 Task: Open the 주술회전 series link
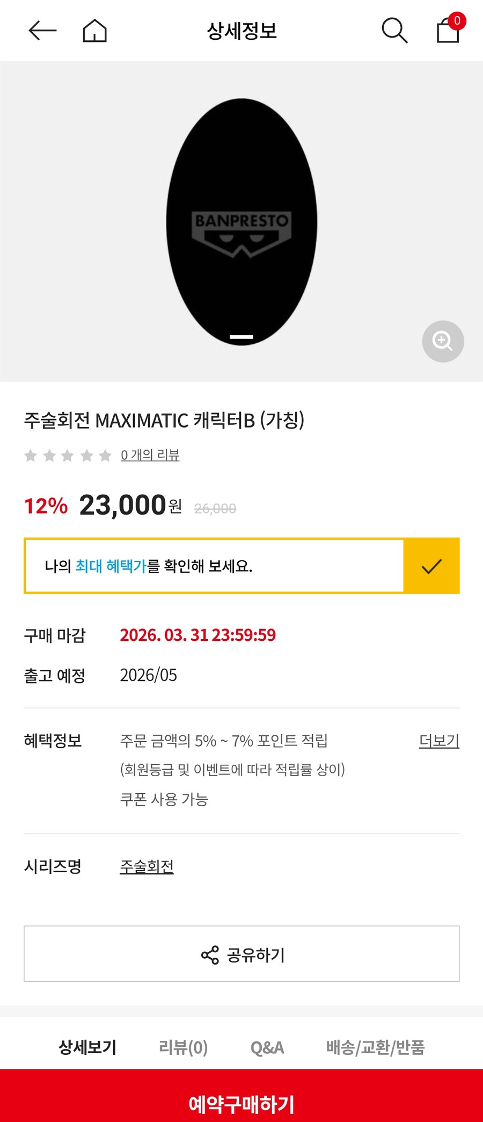(x=146, y=866)
